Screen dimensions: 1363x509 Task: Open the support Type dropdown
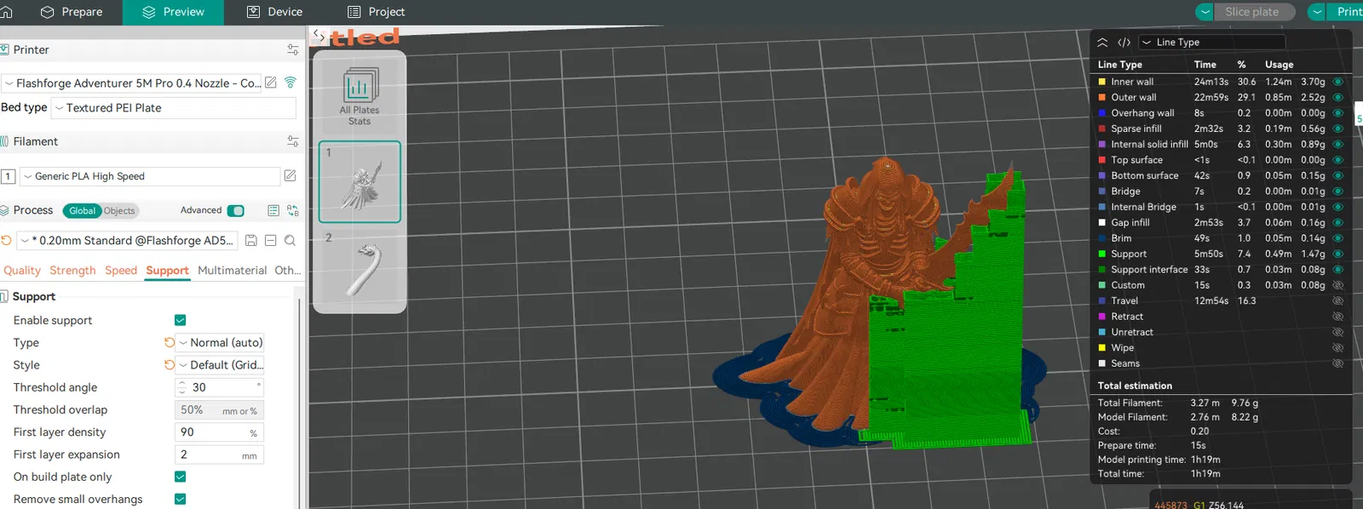click(x=220, y=342)
